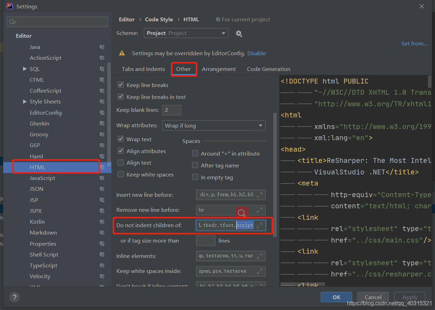Click the copy icon beside Haml
The image size is (435, 310).
click(x=102, y=156)
